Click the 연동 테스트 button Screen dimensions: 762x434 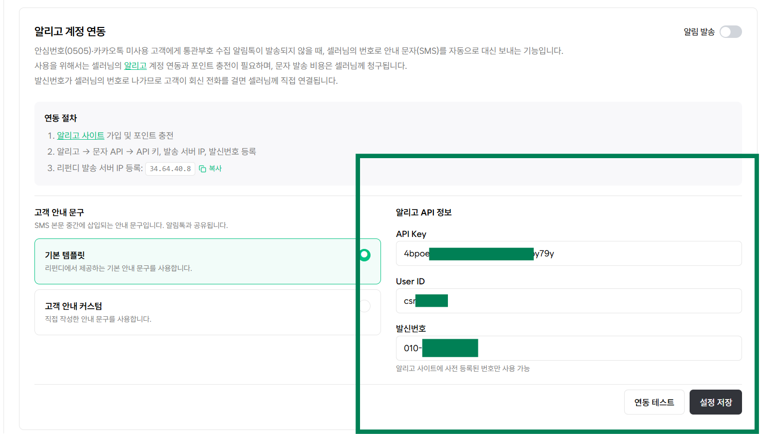coord(654,402)
